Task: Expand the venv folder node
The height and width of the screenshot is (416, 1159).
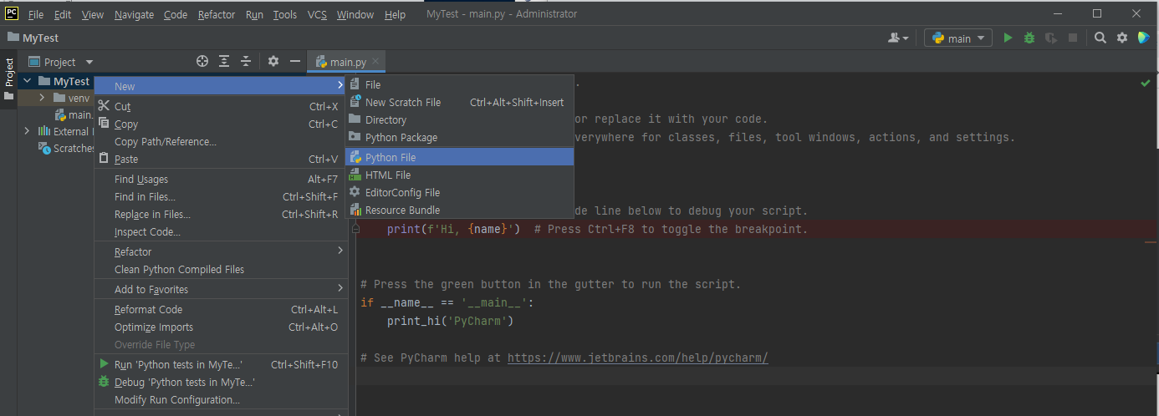Action: coord(42,98)
